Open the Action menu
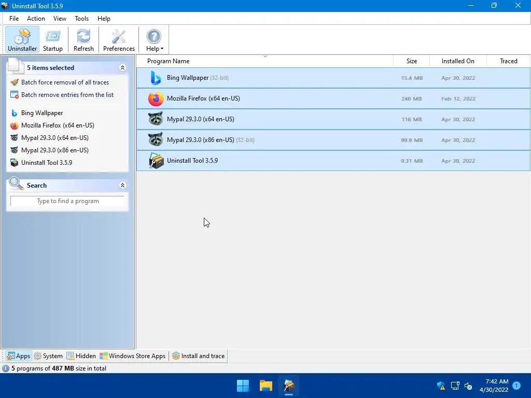Image resolution: width=531 pixels, height=398 pixels. point(36,19)
